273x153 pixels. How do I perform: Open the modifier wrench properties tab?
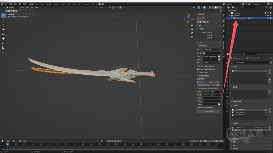click(227, 90)
